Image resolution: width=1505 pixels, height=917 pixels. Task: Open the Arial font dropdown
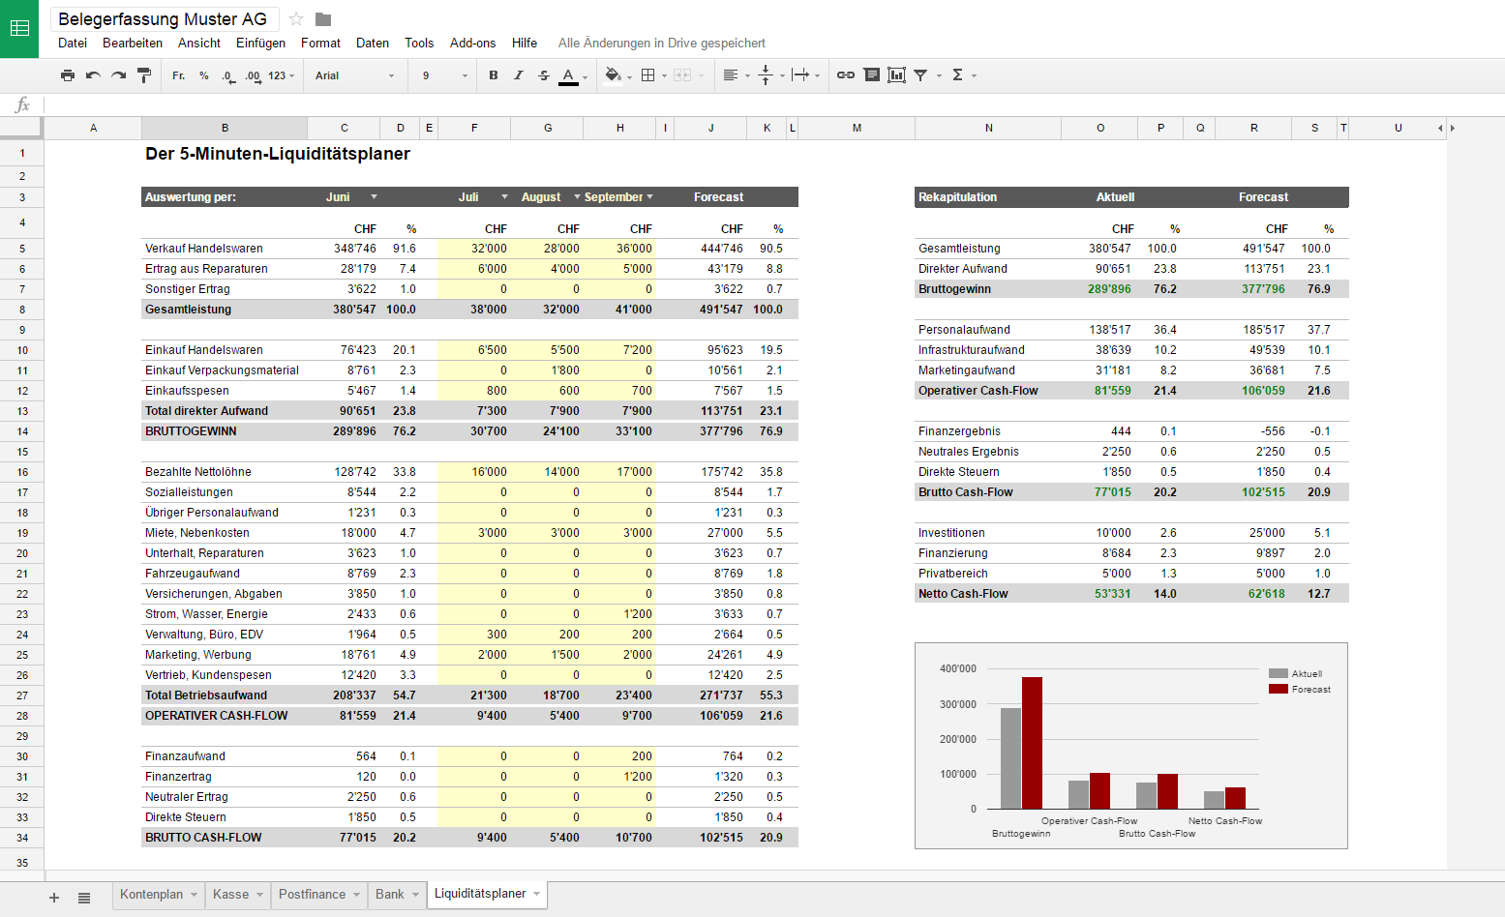coord(354,75)
